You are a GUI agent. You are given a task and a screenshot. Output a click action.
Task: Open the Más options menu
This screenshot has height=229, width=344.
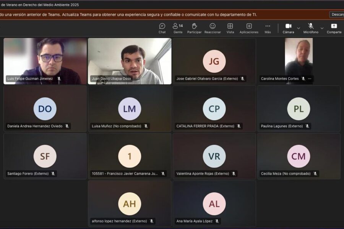click(x=268, y=28)
